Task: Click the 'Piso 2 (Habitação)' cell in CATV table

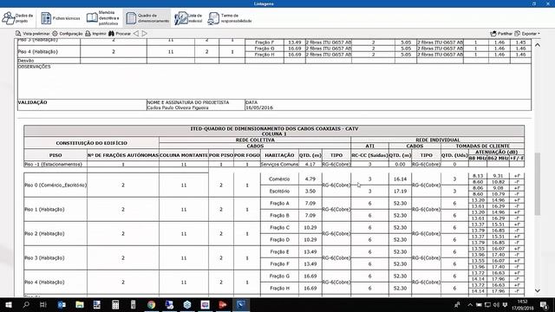Action: click(x=55, y=233)
